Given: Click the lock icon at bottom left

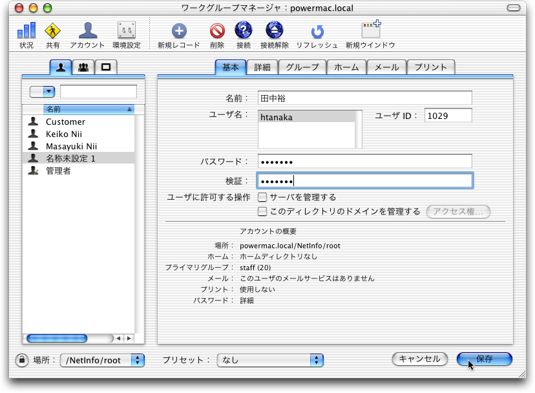Looking at the screenshot, I should pyautogui.click(x=21, y=360).
